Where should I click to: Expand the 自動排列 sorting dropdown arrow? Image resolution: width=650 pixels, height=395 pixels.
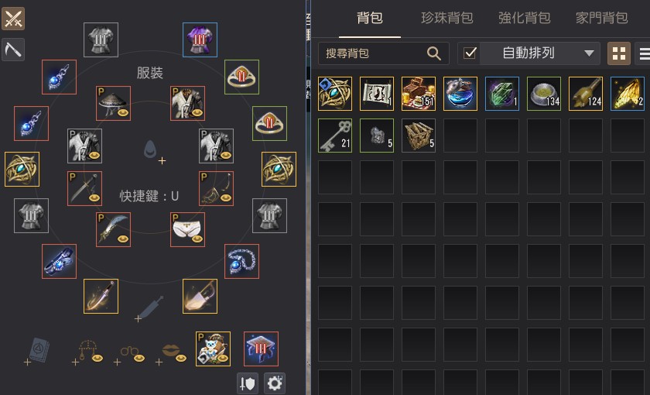tap(589, 53)
